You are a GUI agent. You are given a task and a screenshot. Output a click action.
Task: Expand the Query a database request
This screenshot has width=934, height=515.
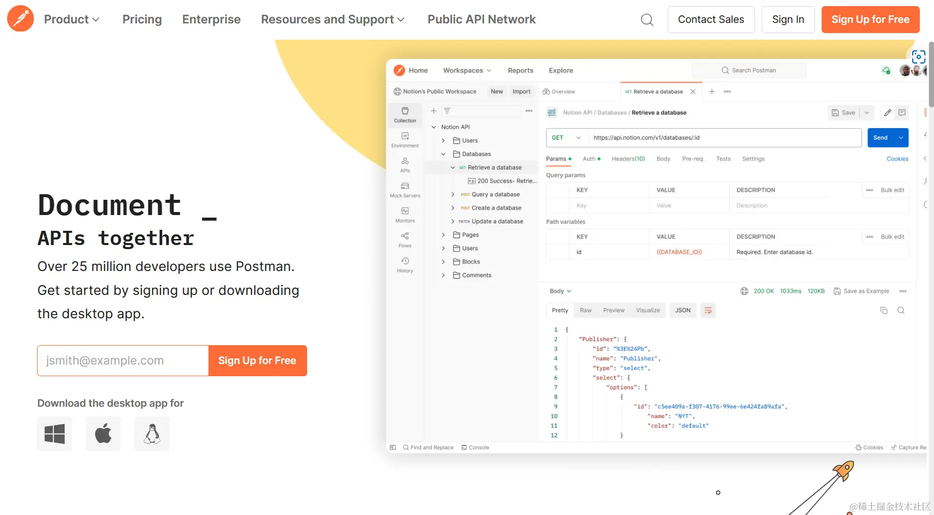coord(453,194)
